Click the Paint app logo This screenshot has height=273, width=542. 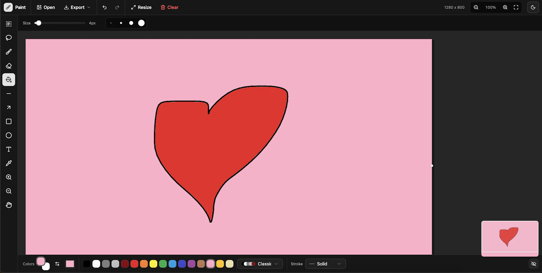8,7
